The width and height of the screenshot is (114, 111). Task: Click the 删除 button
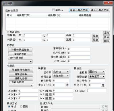pos(107,41)
